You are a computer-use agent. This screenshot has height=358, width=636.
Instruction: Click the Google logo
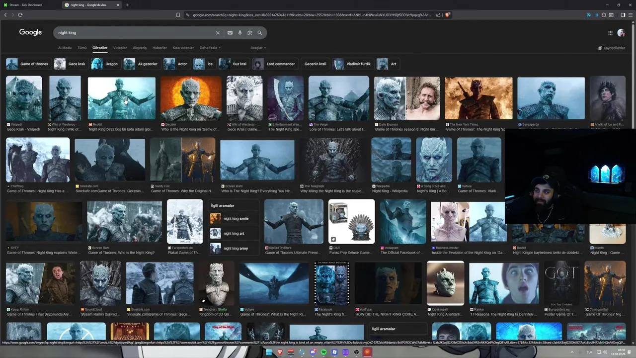tap(30, 32)
